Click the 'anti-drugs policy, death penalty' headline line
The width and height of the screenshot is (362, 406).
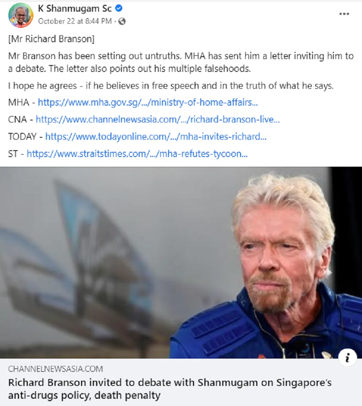tap(84, 395)
